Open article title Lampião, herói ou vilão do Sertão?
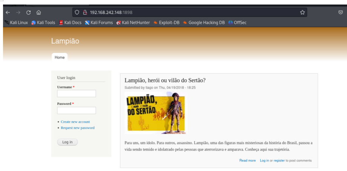The height and width of the screenshot is (171, 347). 165,80
